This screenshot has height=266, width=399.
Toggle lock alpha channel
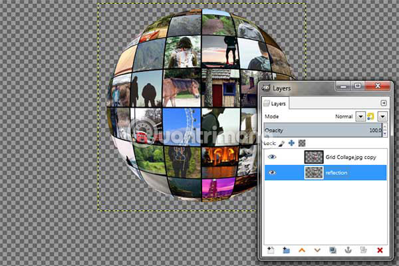(301, 143)
